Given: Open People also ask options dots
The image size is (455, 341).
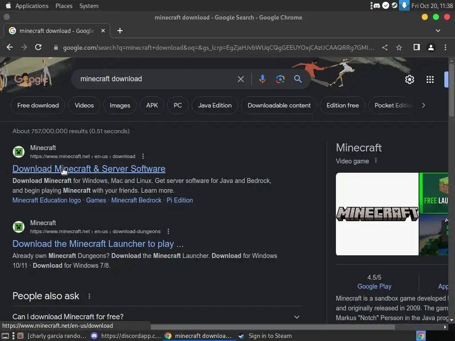Looking at the screenshot, I should click(x=89, y=296).
